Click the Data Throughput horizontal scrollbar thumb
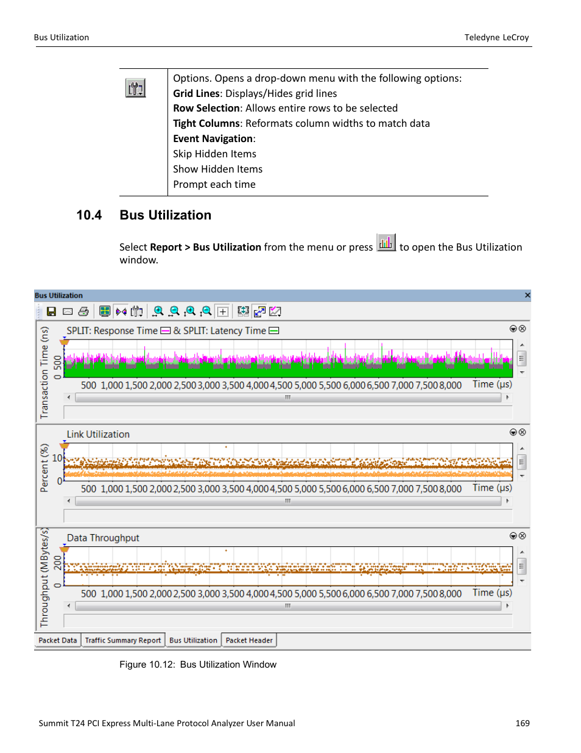Screen dimensions: 581x753 (288, 606)
